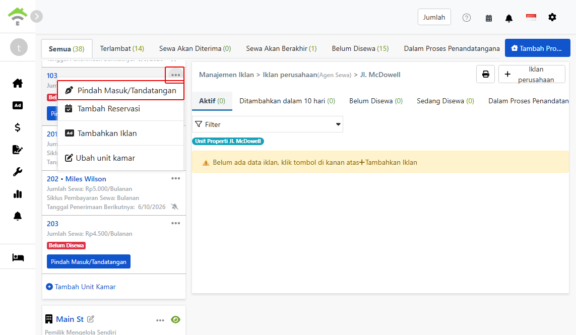Click the warning icon in the yellow notice

[206, 163]
